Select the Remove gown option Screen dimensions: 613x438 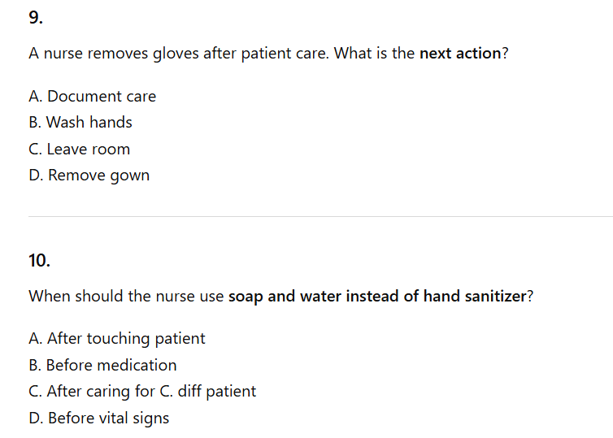(89, 176)
